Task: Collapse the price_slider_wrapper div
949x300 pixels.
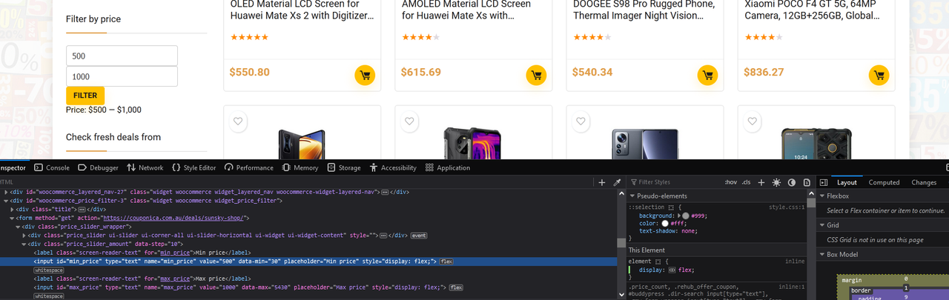Action: tap(18, 227)
